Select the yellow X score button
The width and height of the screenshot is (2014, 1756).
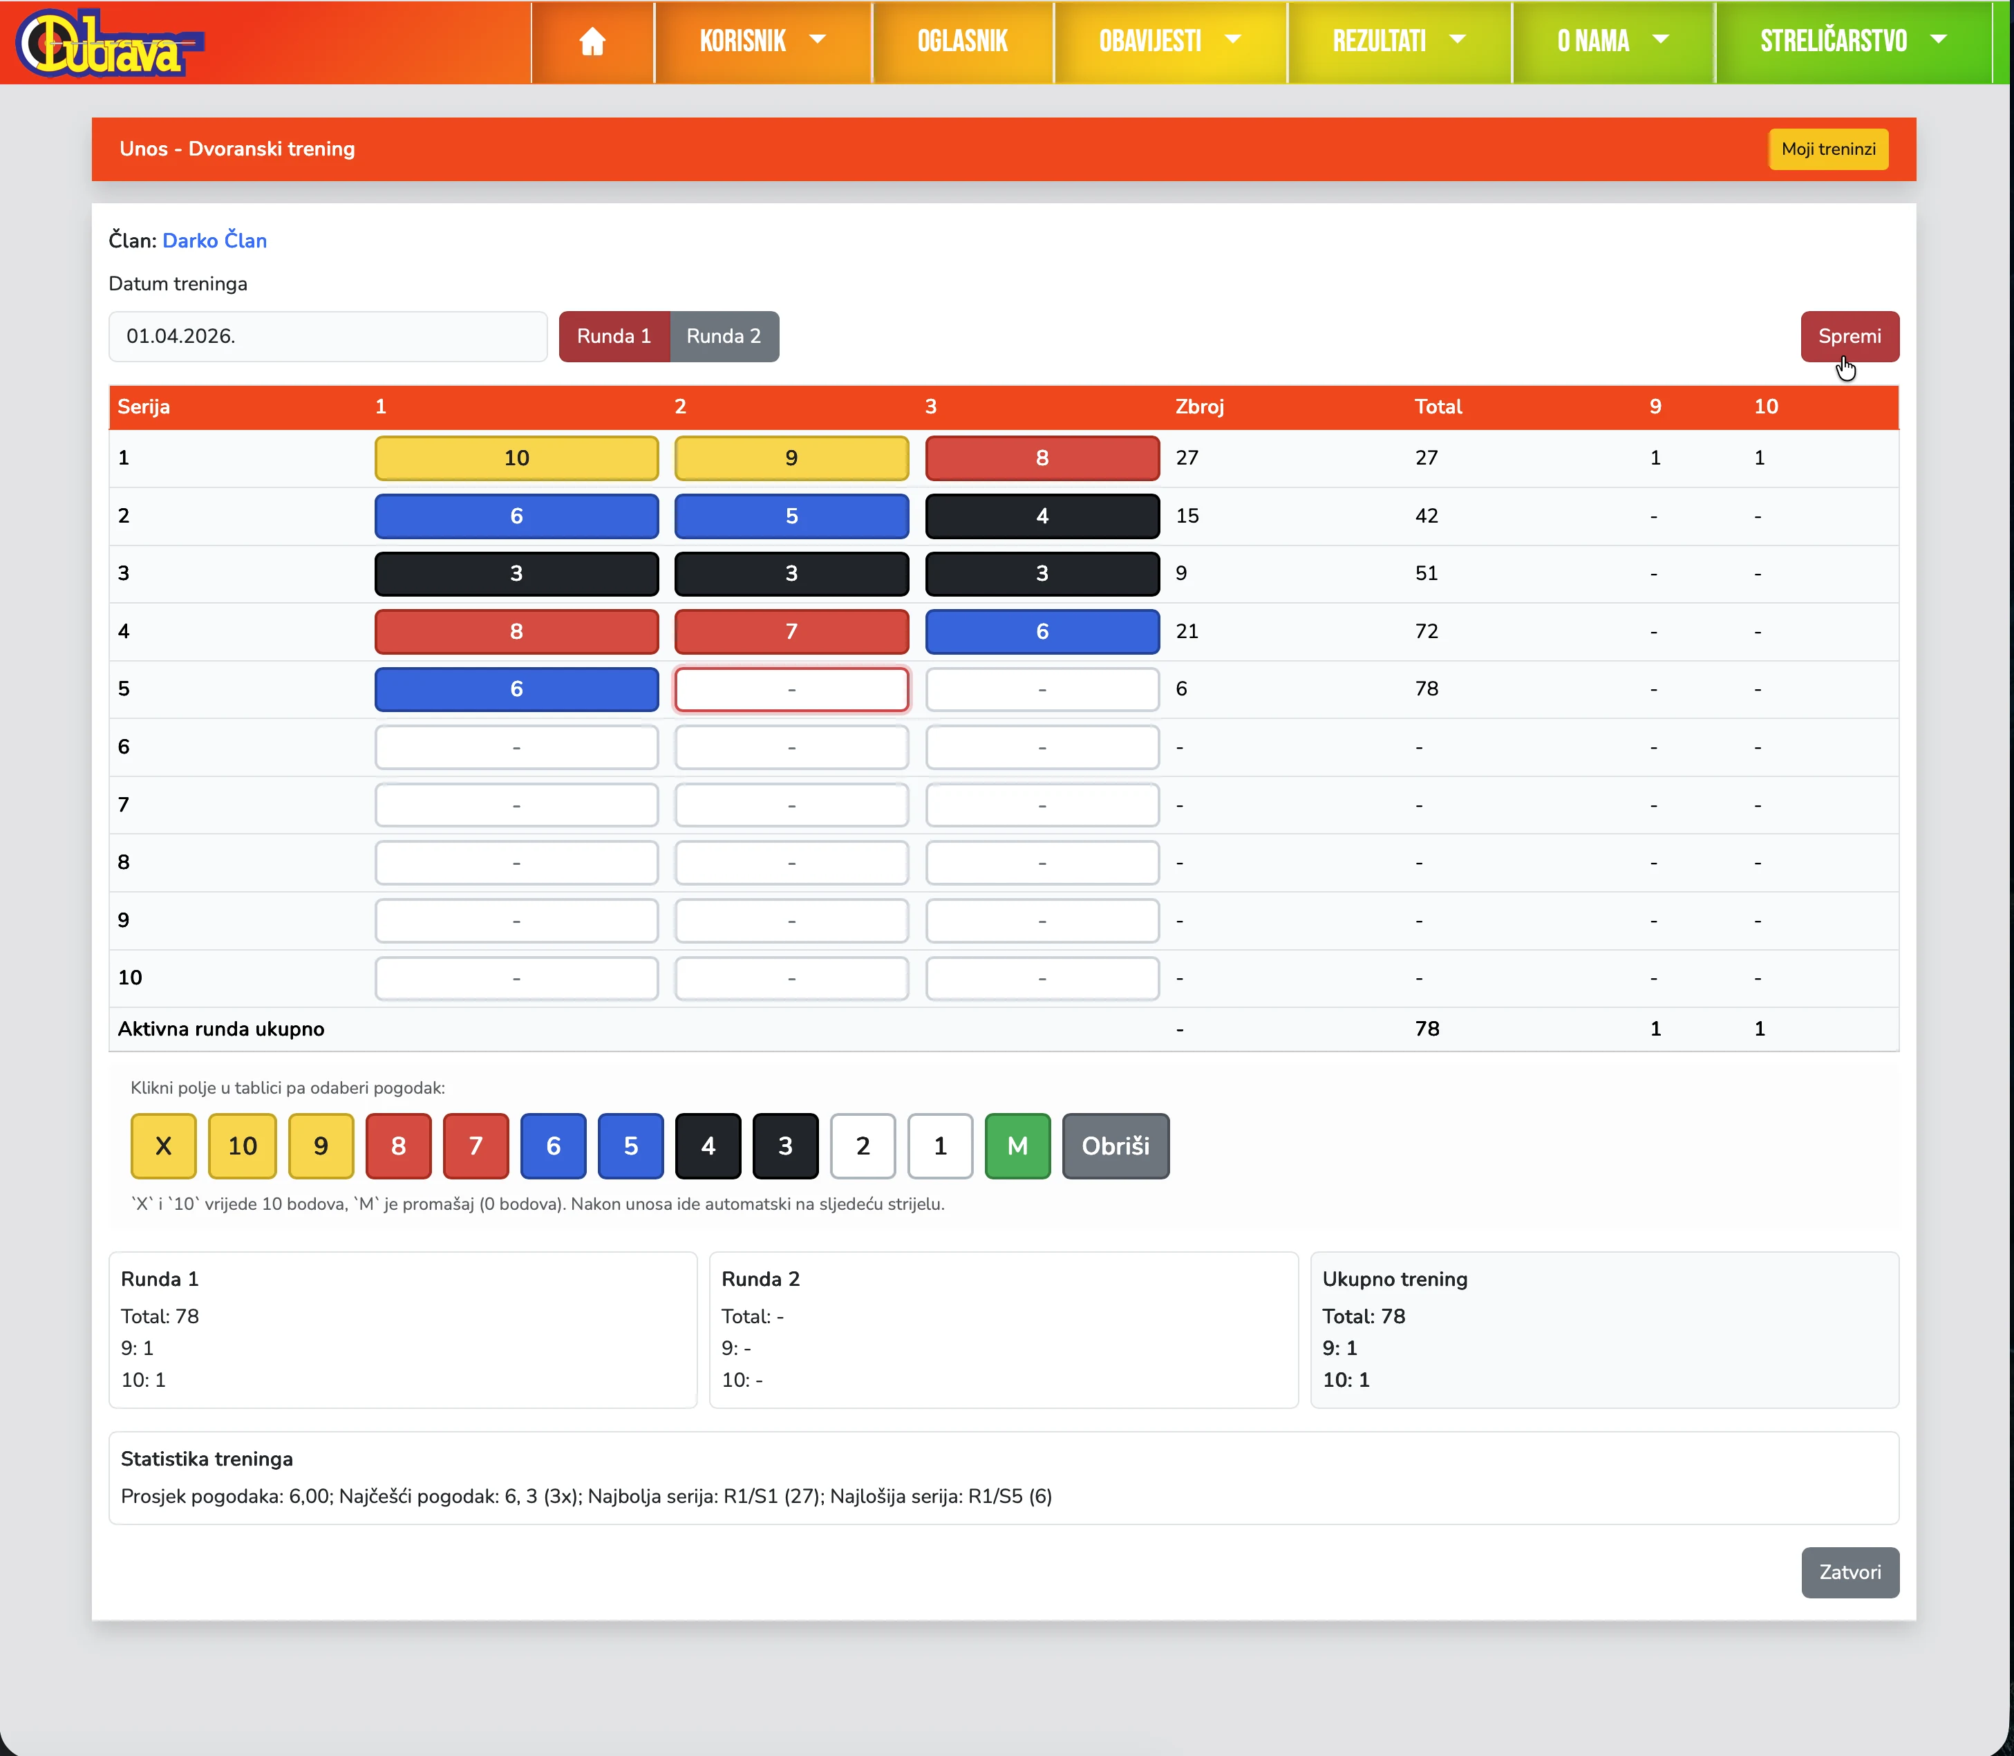164,1146
